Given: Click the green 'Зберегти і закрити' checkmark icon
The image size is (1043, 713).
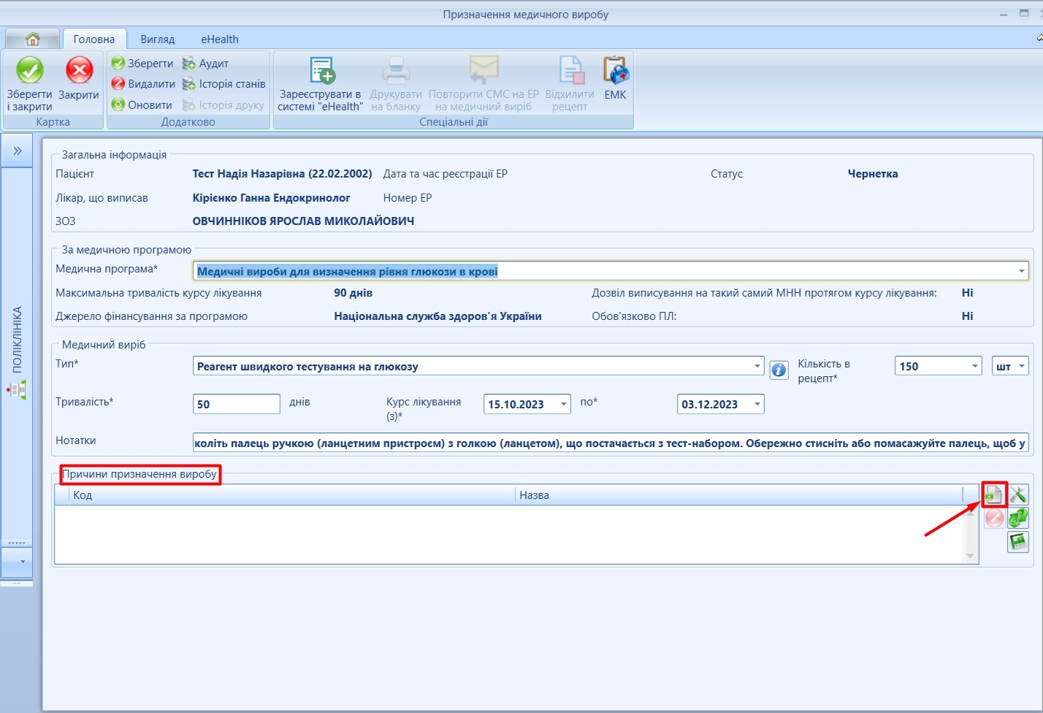Looking at the screenshot, I should [x=30, y=71].
